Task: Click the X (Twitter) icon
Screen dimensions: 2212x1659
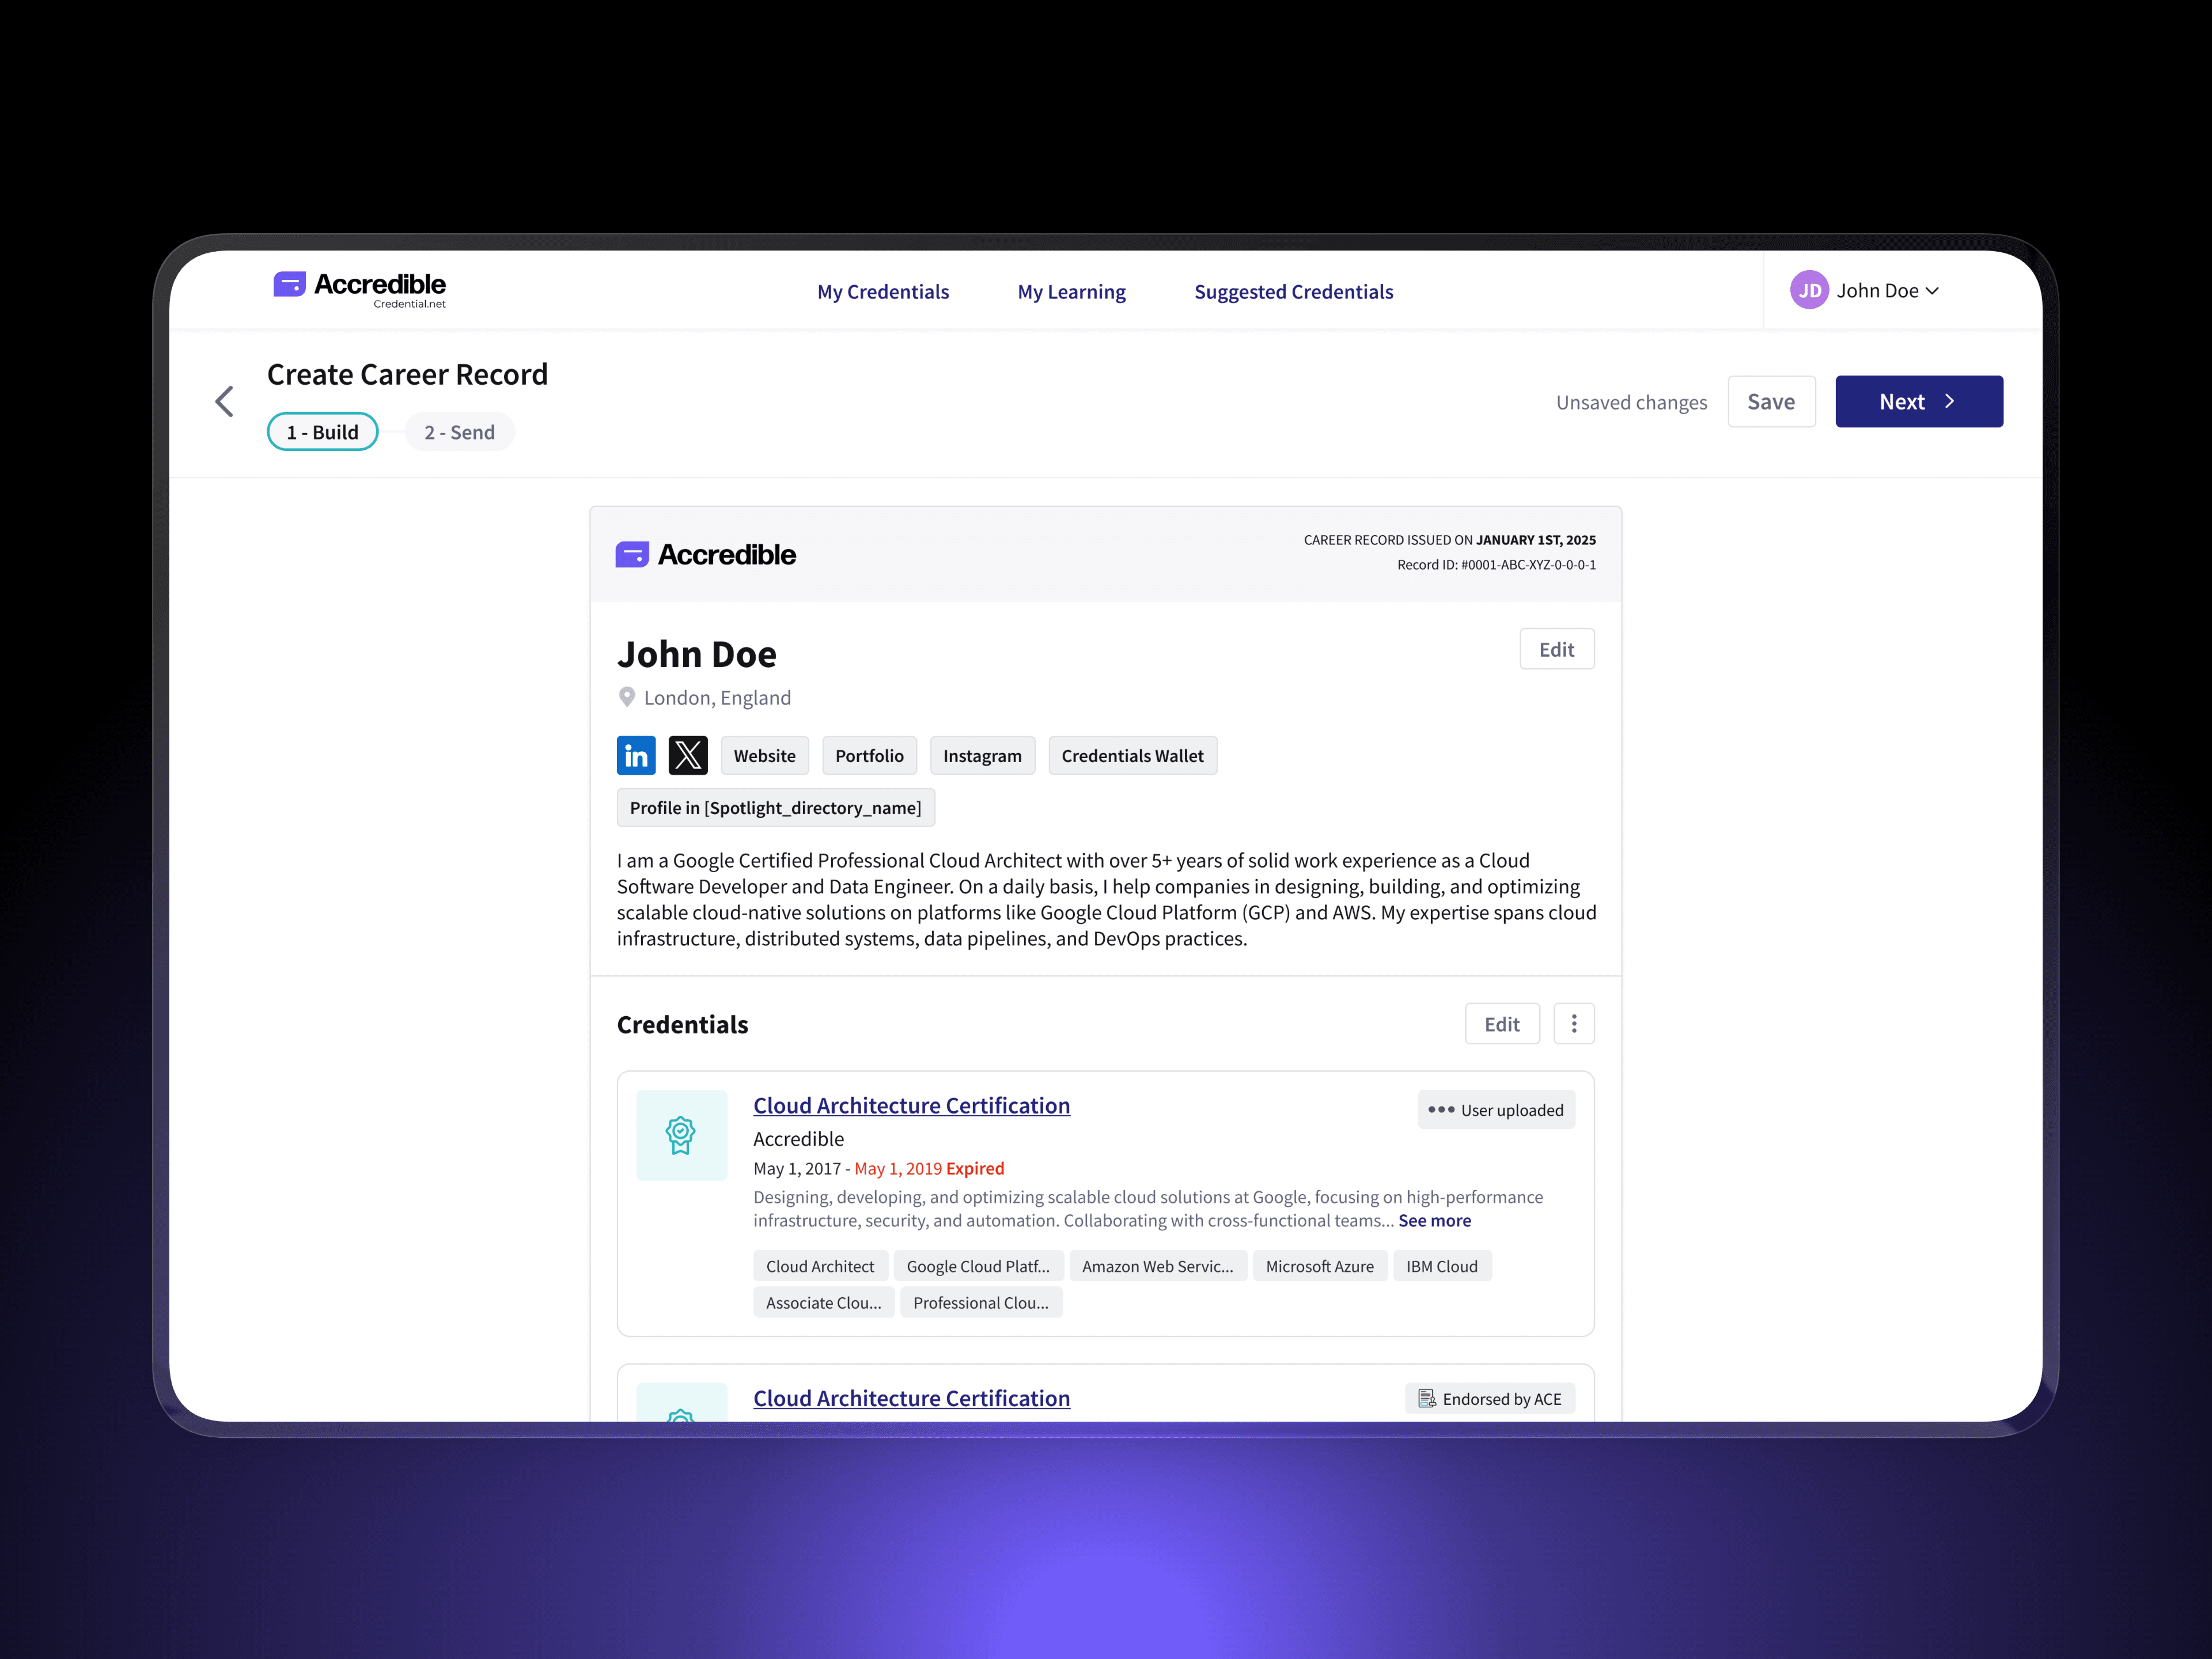Action: (x=688, y=756)
